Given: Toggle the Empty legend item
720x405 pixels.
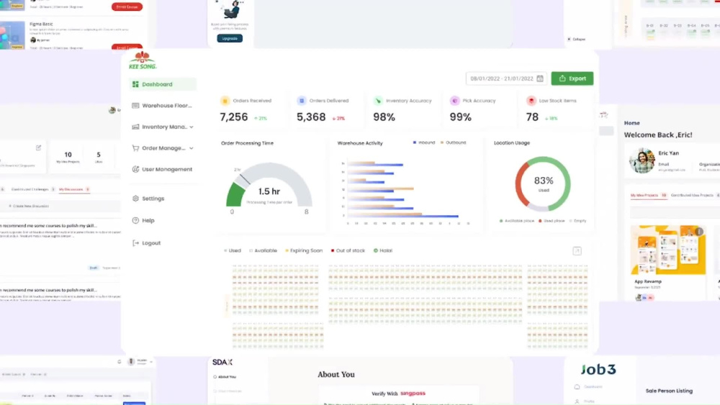Looking at the screenshot, I should coord(577,221).
